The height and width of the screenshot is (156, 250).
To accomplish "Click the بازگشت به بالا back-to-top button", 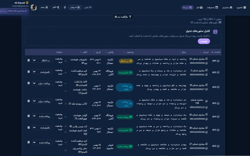I will [x=123, y=17].
